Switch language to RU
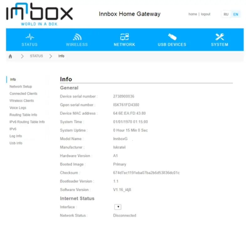This screenshot has height=229, width=246. [x=226, y=14]
